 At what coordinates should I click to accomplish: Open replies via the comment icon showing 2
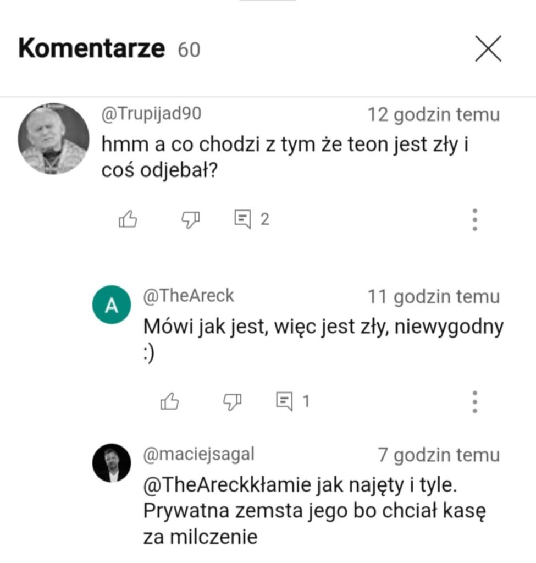(x=245, y=219)
